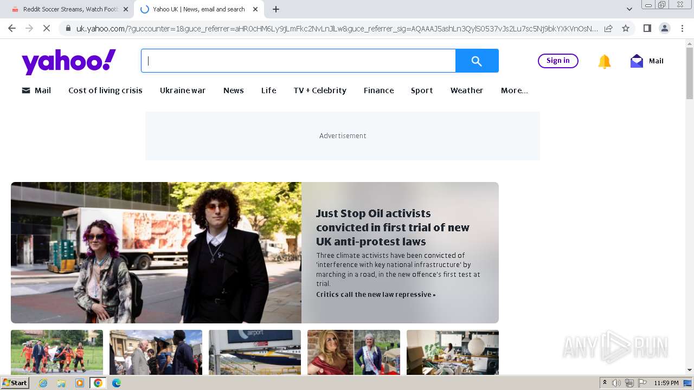
Task: Click the browser address bar URL
Action: point(337,28)
